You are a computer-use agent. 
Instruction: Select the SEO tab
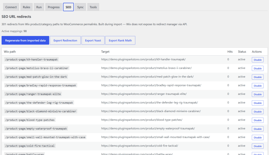pyautogui.click(x=68, y=7)
